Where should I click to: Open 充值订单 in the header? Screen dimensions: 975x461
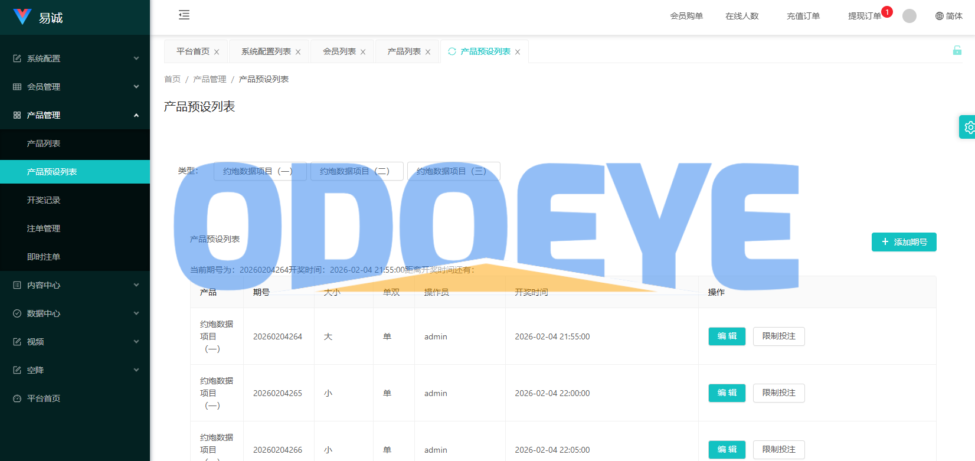coord(803,16)
